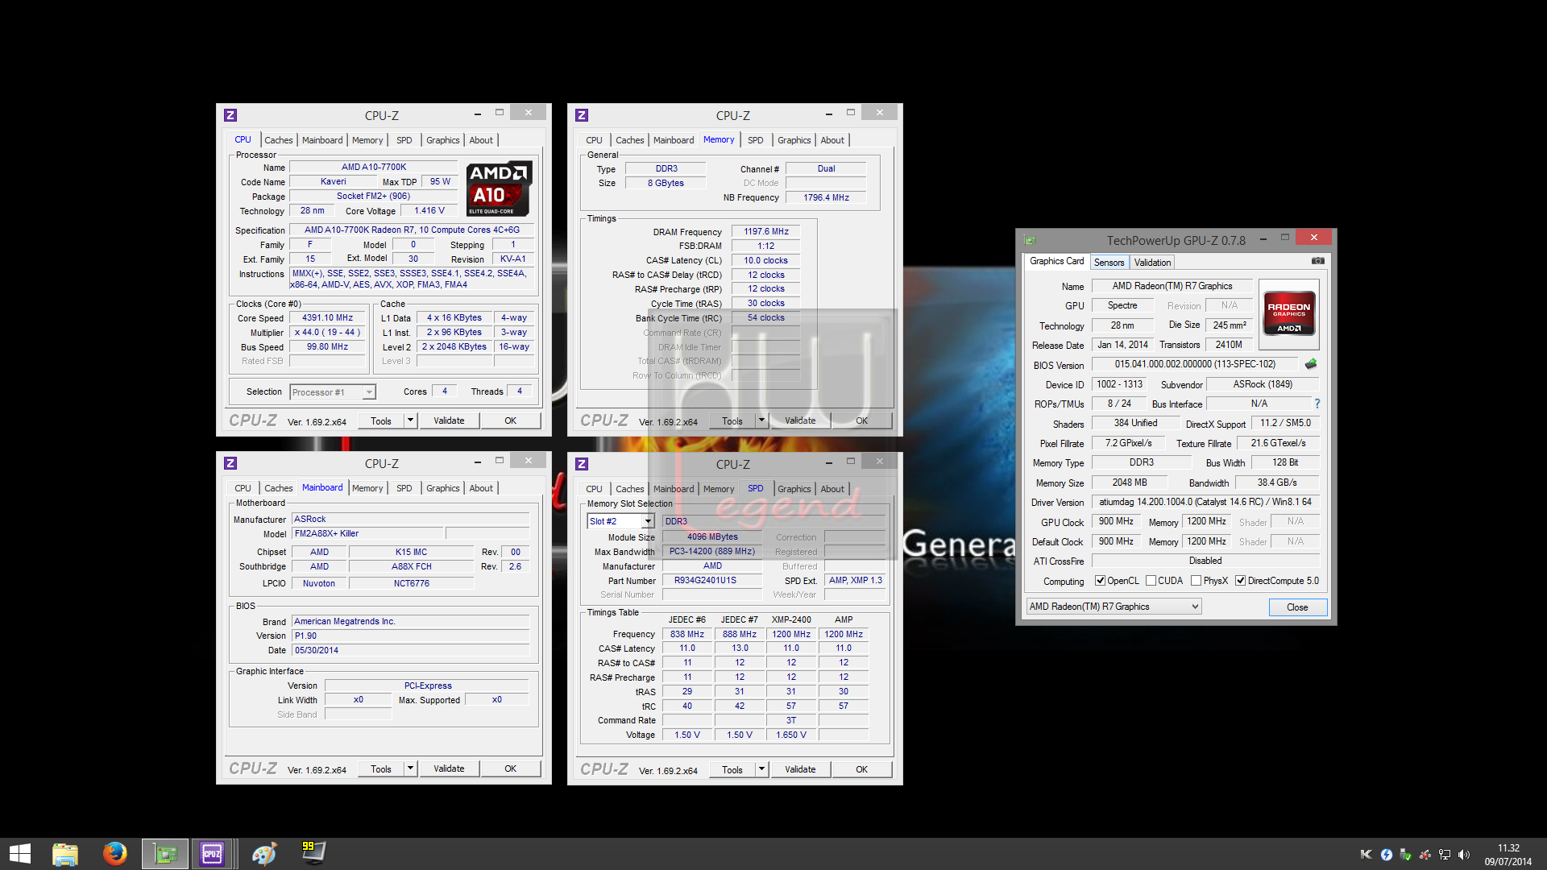
Task: Click the Name field AMD A10-7700K
Action: click(374, 168)
